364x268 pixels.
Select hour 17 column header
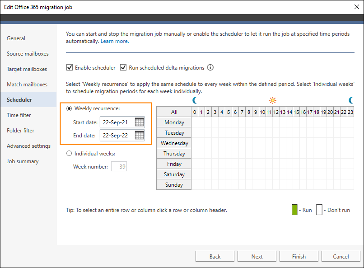point(310,112)
